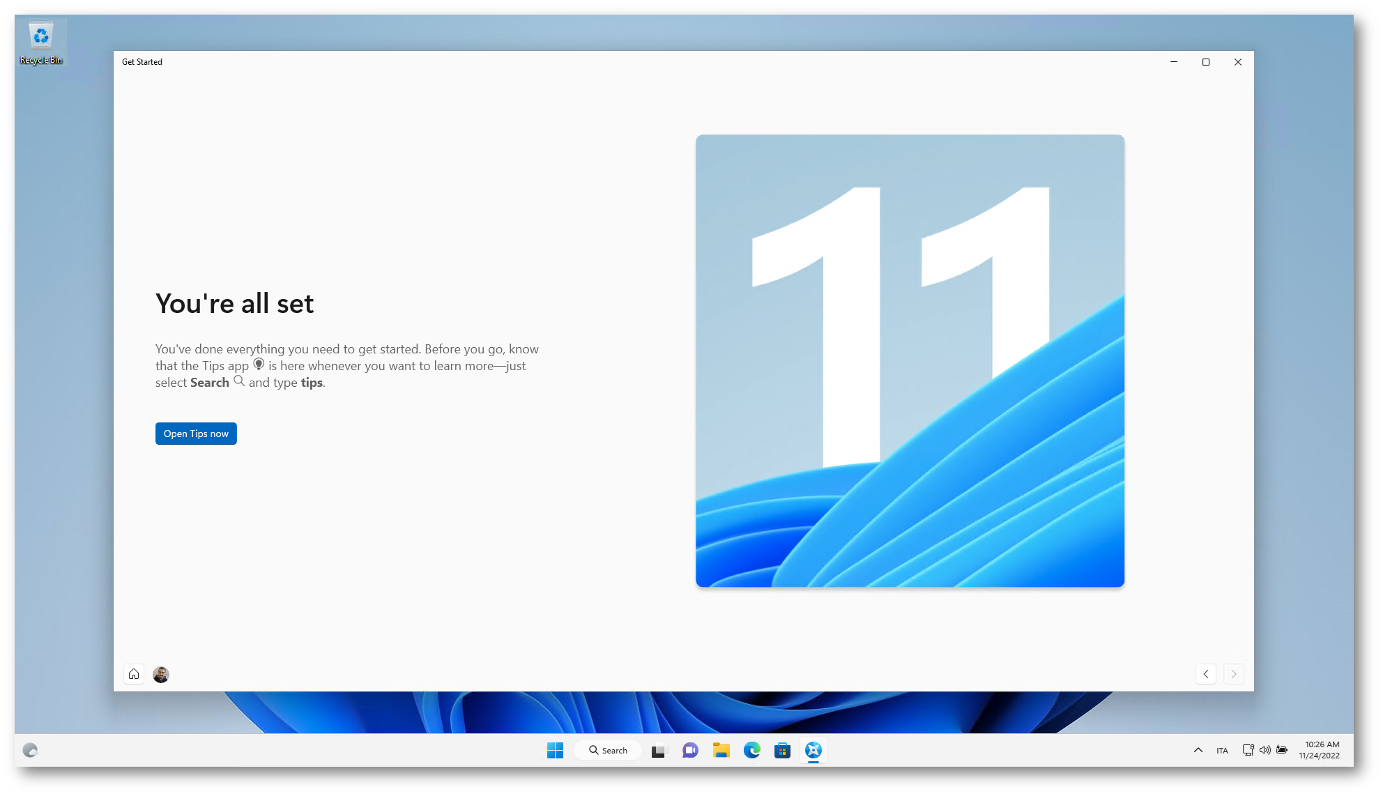
Task: Open File Explorer from the taskbar
Action: [721, 750]
